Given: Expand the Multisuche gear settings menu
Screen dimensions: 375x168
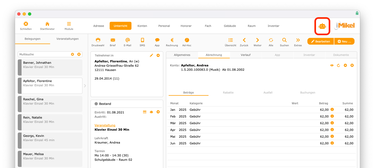Looking at the screenshot, I should tap(72, 54).
